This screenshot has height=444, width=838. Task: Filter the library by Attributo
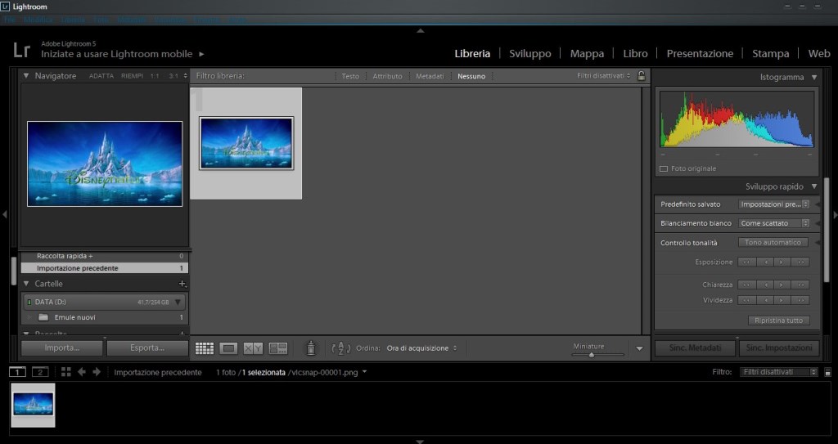click(x=387, y=76)
